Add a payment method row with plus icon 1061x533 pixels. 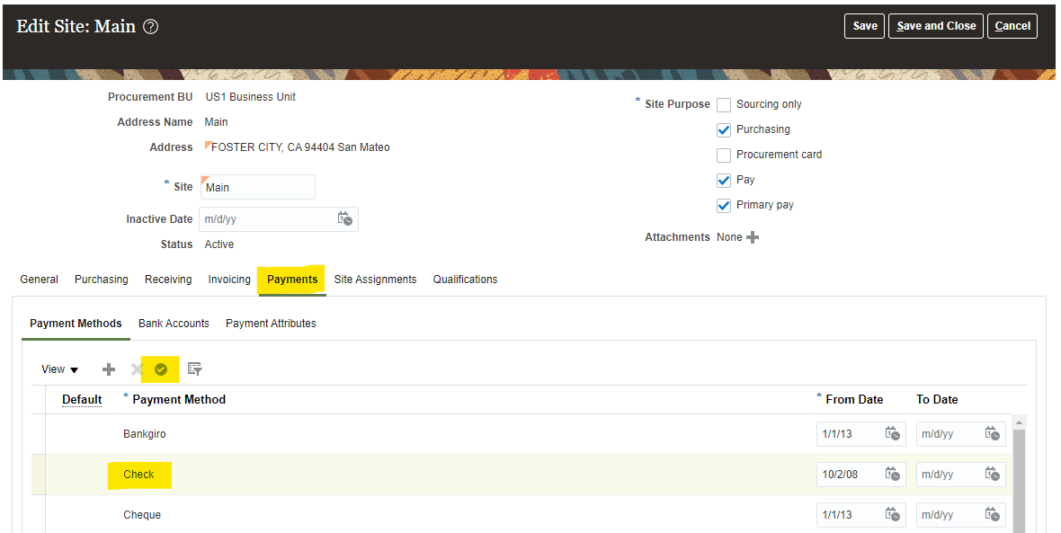pyautogui.click(x=109, y=369)
